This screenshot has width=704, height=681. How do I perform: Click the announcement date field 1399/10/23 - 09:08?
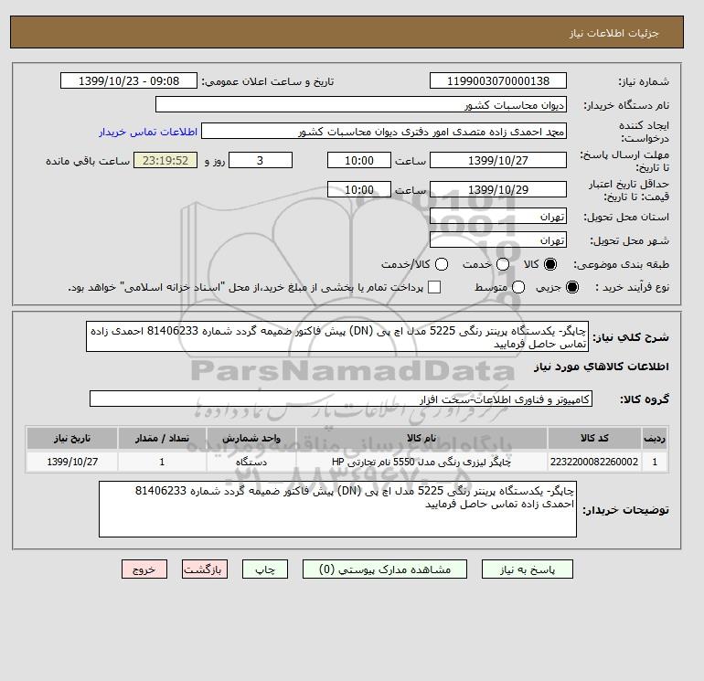[x=128, y=80]
